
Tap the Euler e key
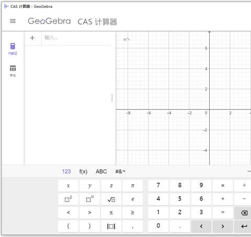pos(133,199)
